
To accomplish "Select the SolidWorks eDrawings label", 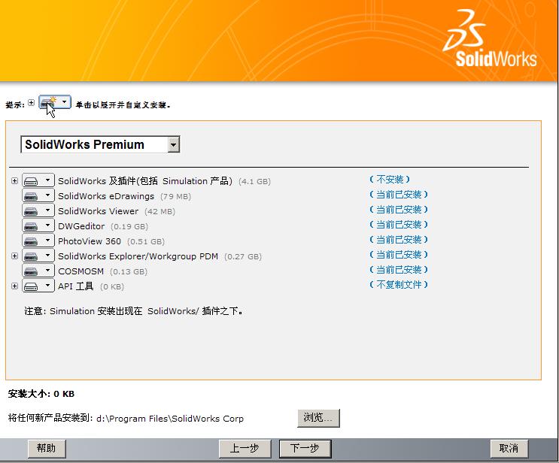I will click(x=106, y=196).
